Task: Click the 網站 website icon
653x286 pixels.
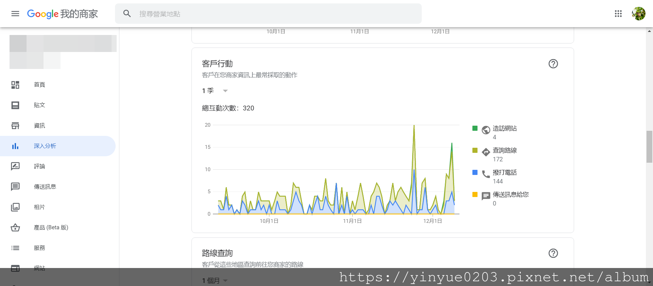Action: click(15, 268)
